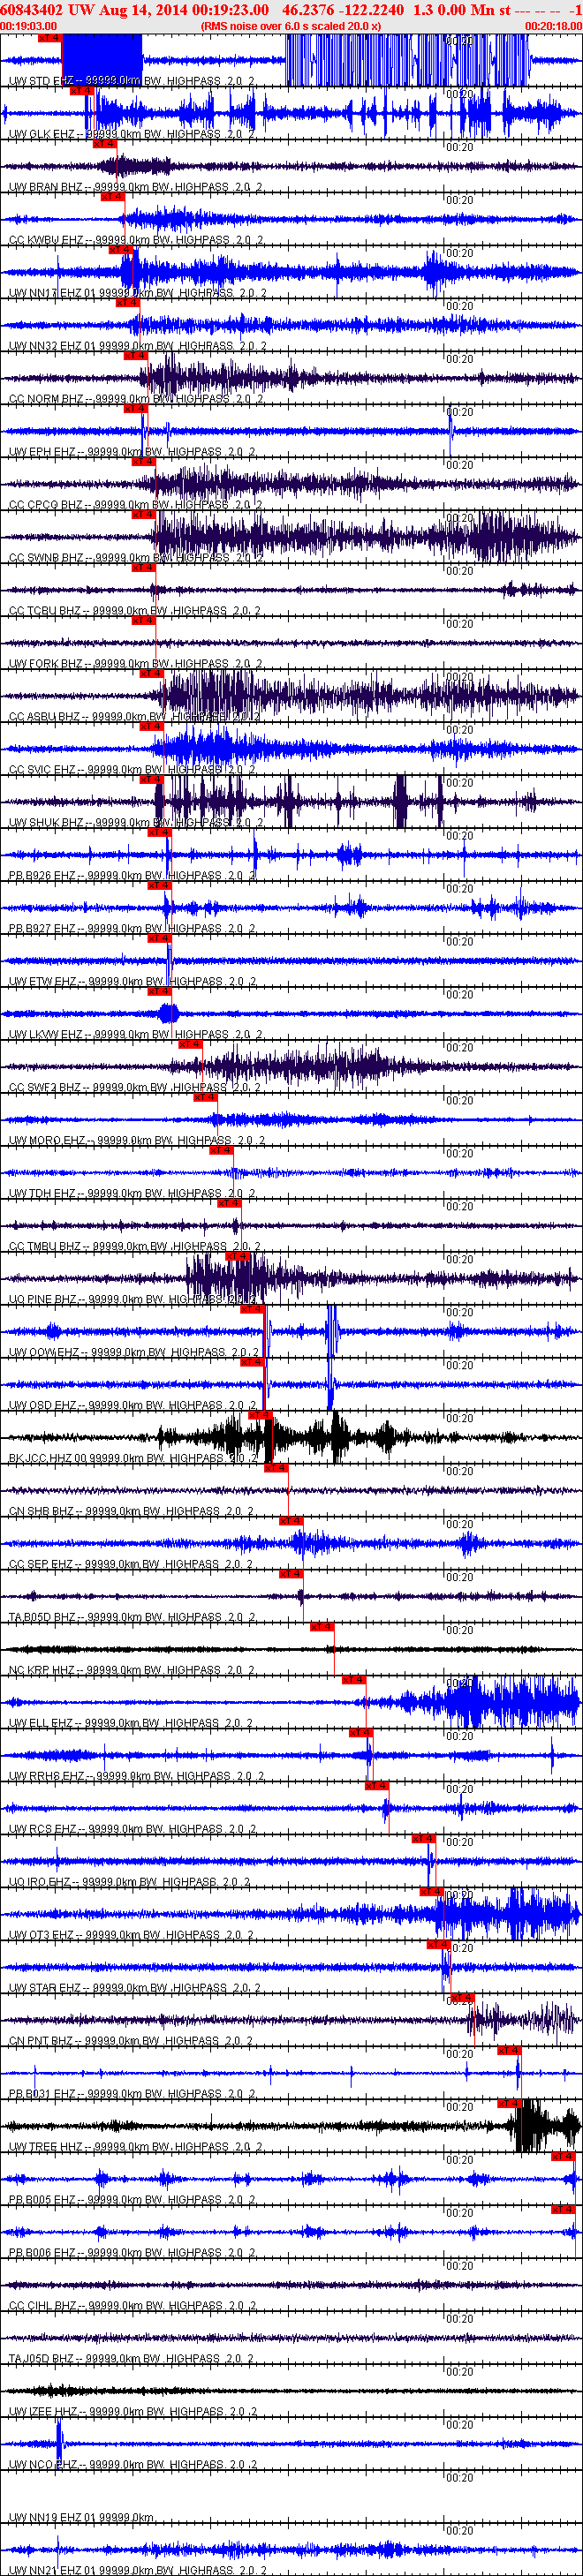Click the RMS noise scaling note
This screenshot has height=2576, width=583.
click(x=291, y=26)
